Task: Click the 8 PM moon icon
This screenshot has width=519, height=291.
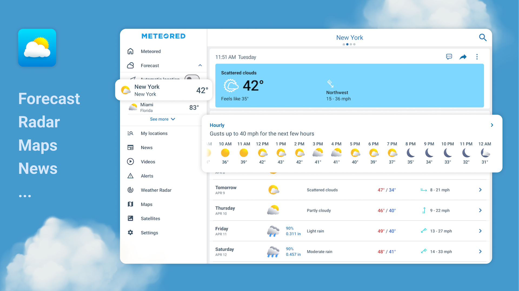Action: pos(411,153)
